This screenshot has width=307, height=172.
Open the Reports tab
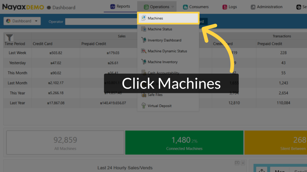coord(120,6)
